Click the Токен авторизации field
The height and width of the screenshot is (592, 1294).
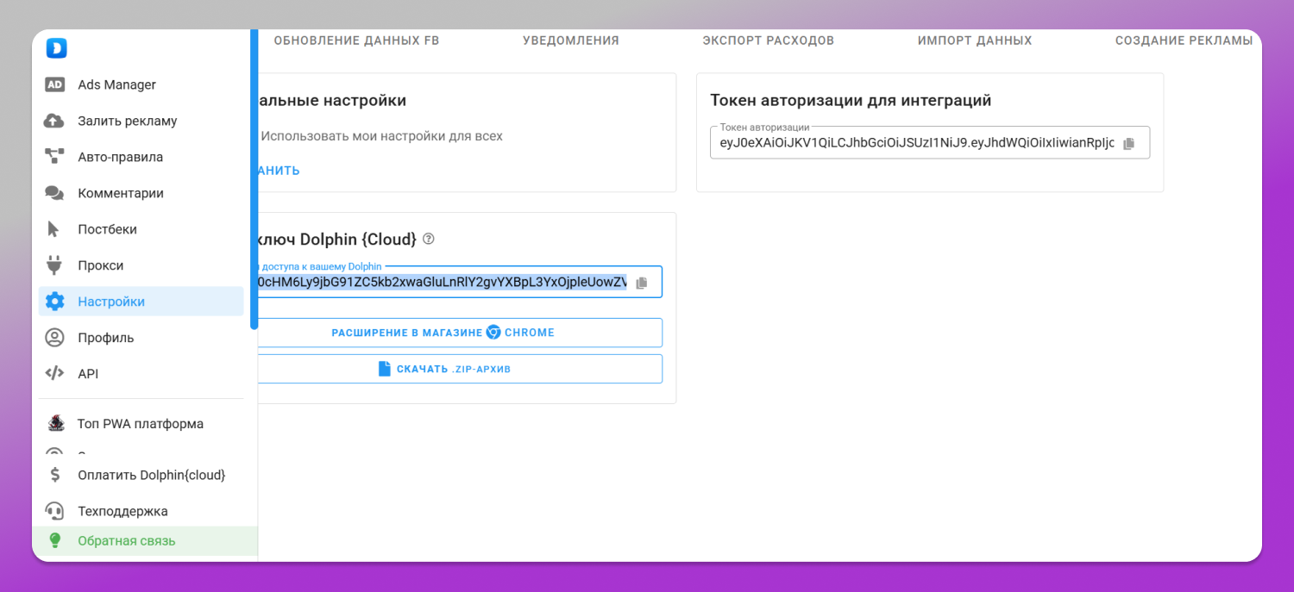[x=930, y=143]
